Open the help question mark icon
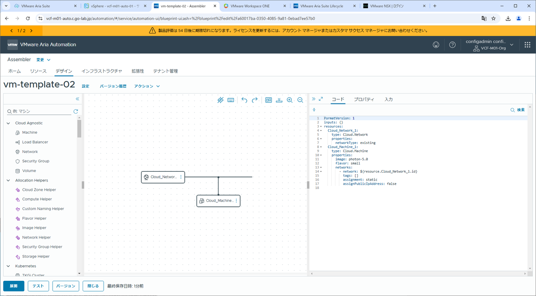 tap(452, 45)
